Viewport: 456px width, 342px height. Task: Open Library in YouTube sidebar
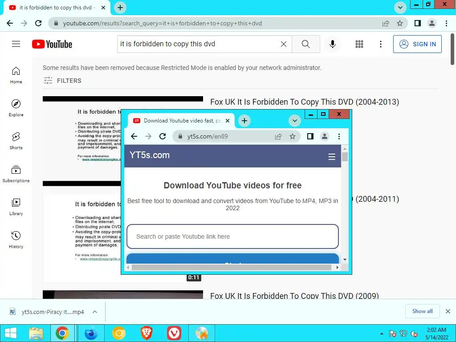coord(16,207)
